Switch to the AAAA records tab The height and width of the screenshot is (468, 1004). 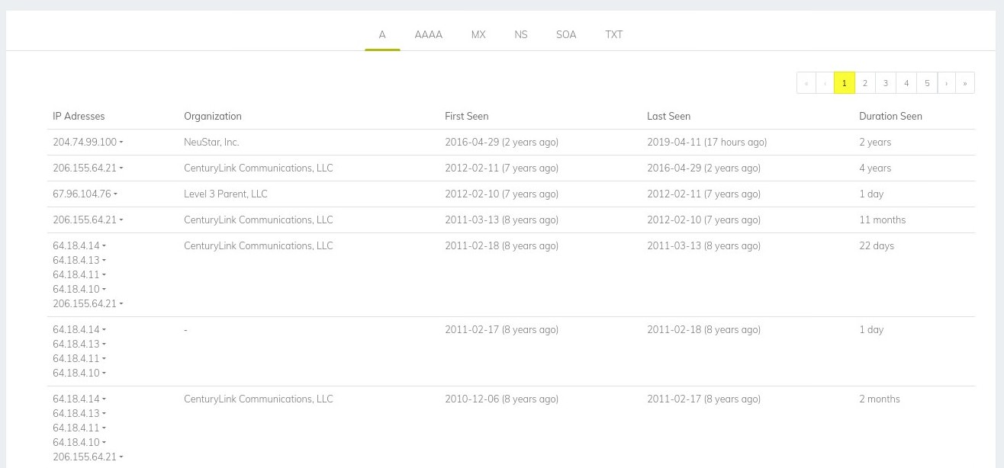click(428, 34)
